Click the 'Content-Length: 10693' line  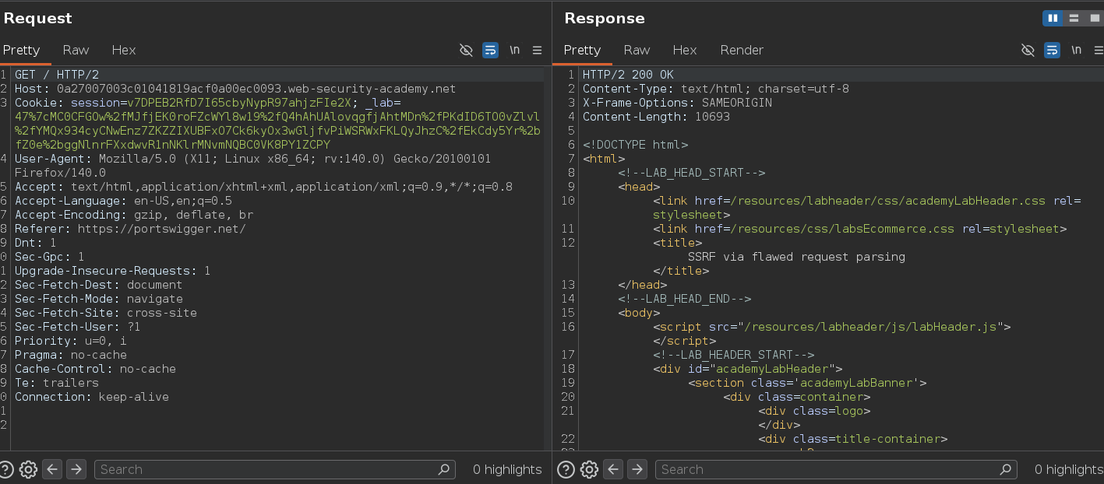(x=656, y=117)
